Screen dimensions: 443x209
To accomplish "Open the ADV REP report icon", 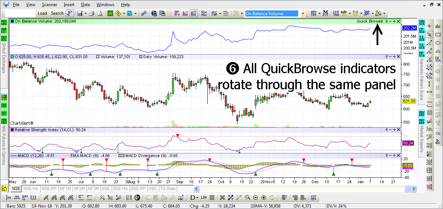I will pyautogui.click(x=422, y=113).
